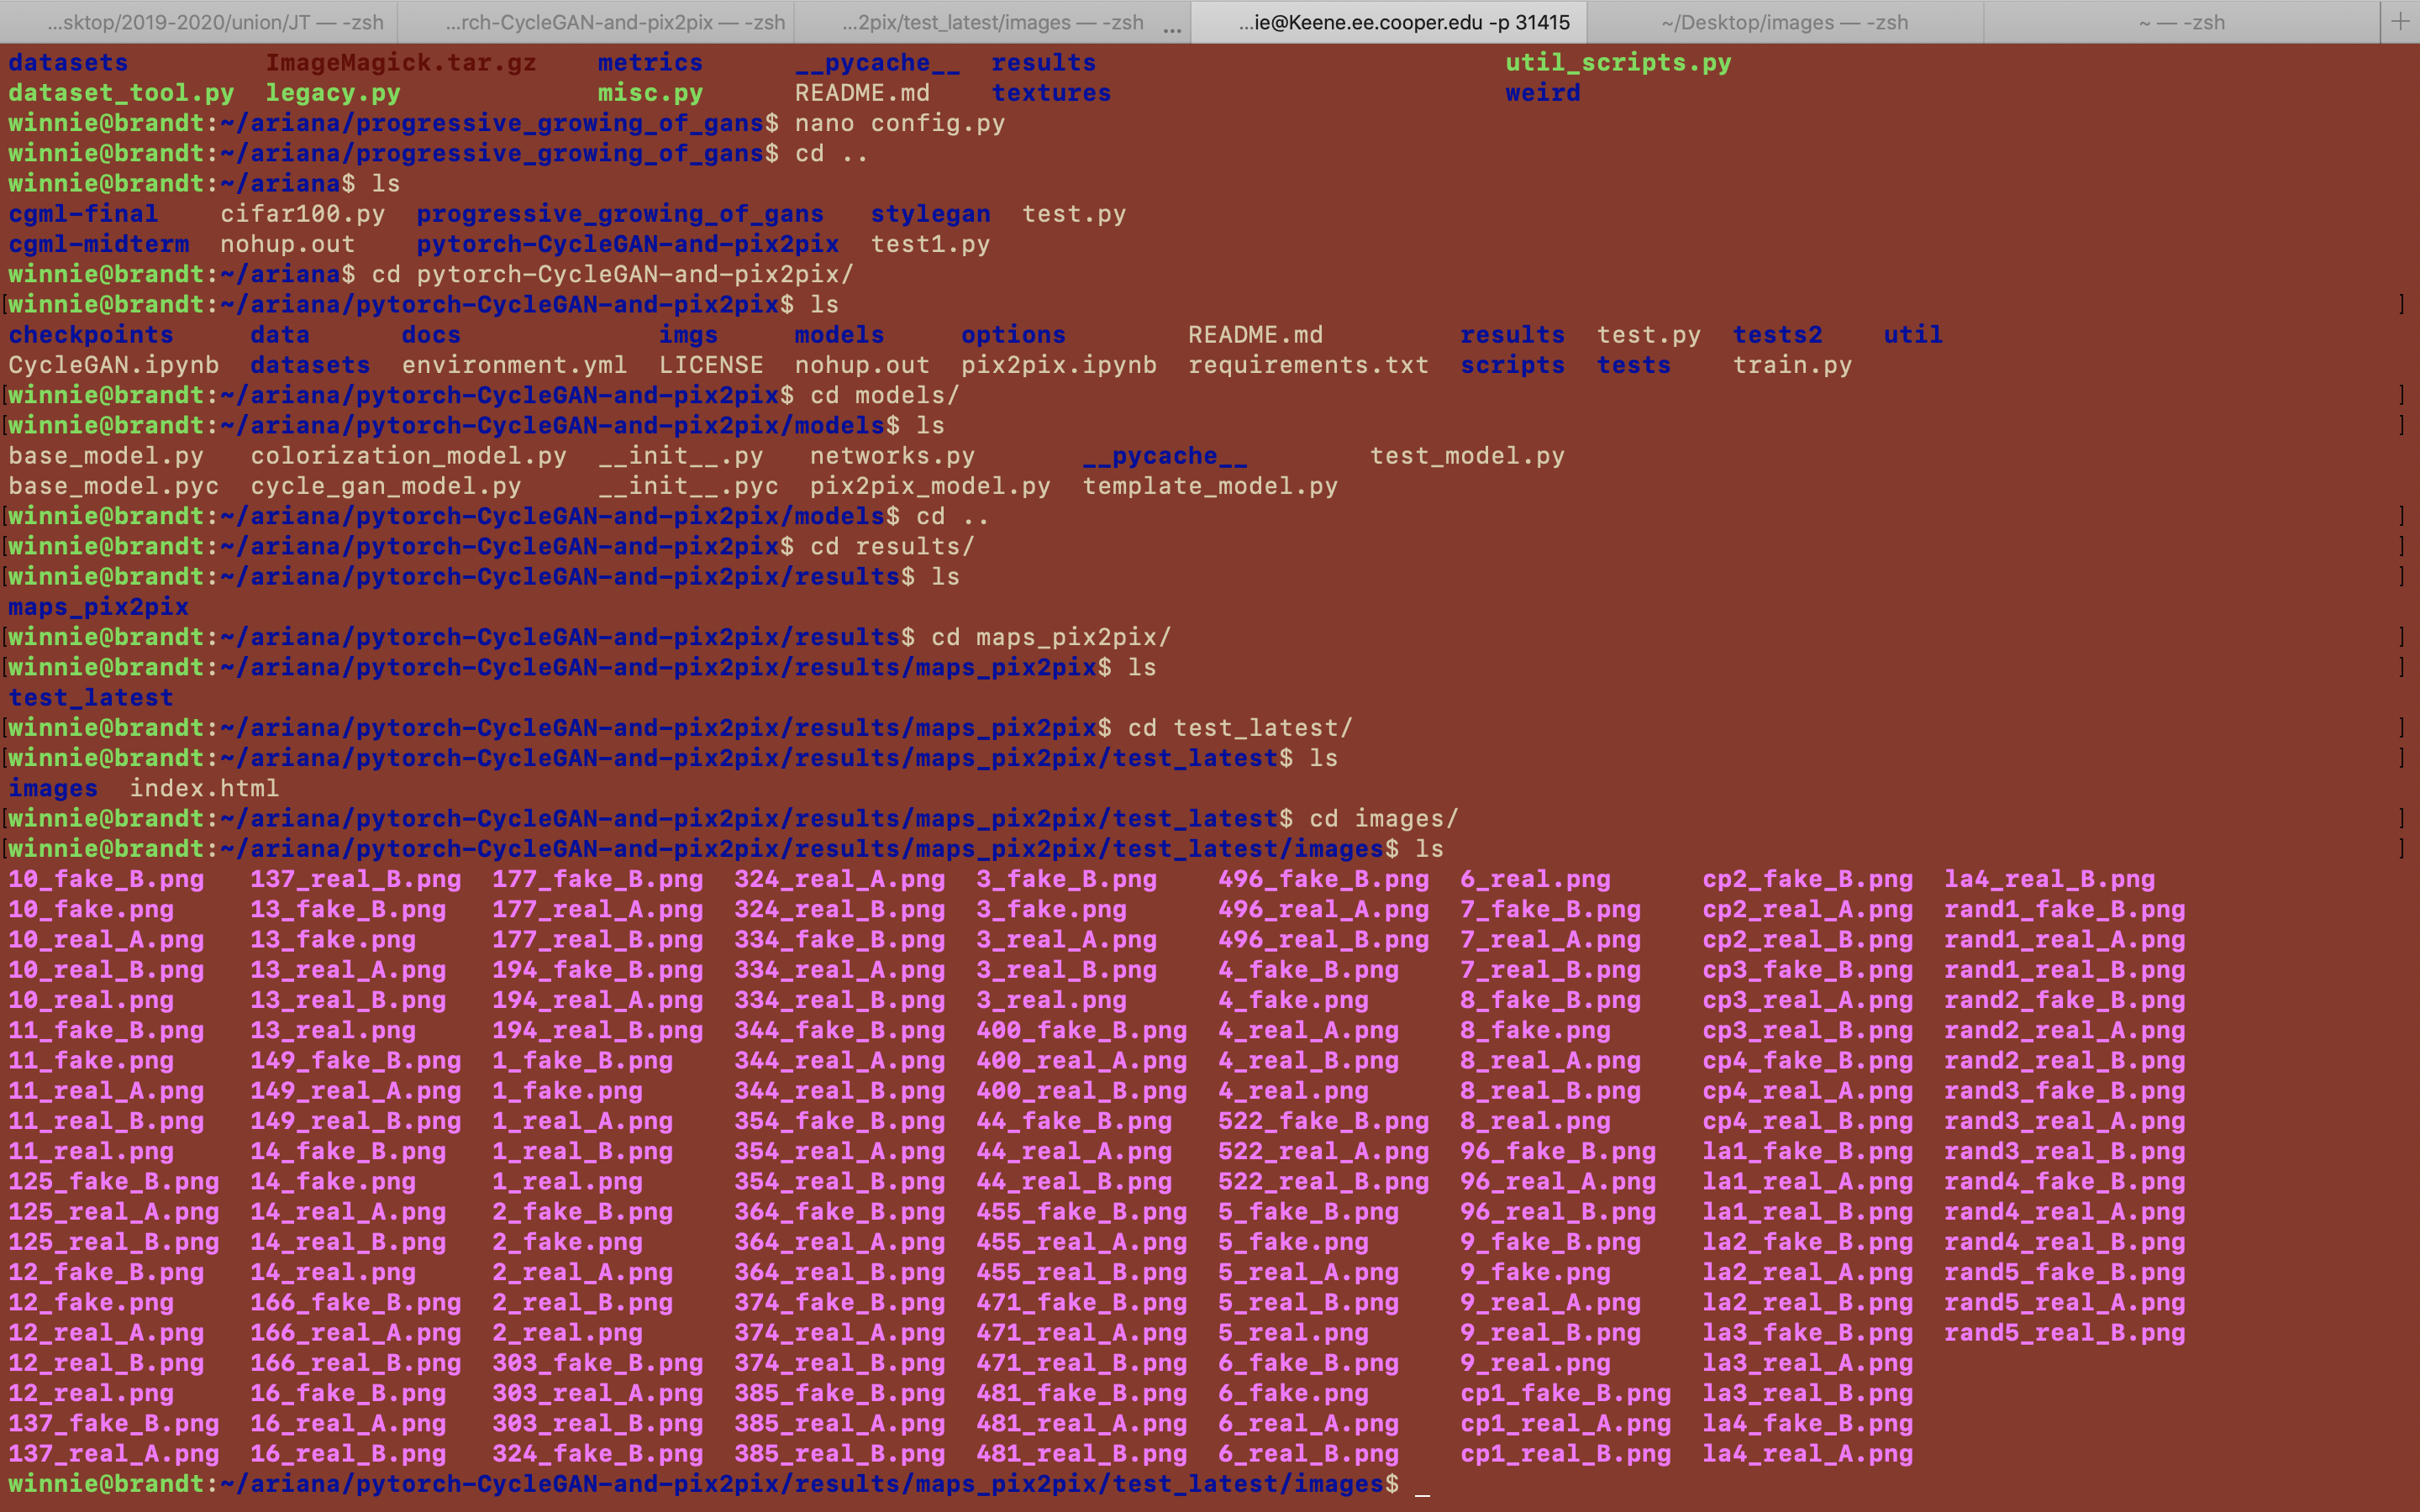Image resolution: width=2420 pixels, height=1512 pixels.
Task: Click the file name 137_real_A.png
Action: point(113,1454)
